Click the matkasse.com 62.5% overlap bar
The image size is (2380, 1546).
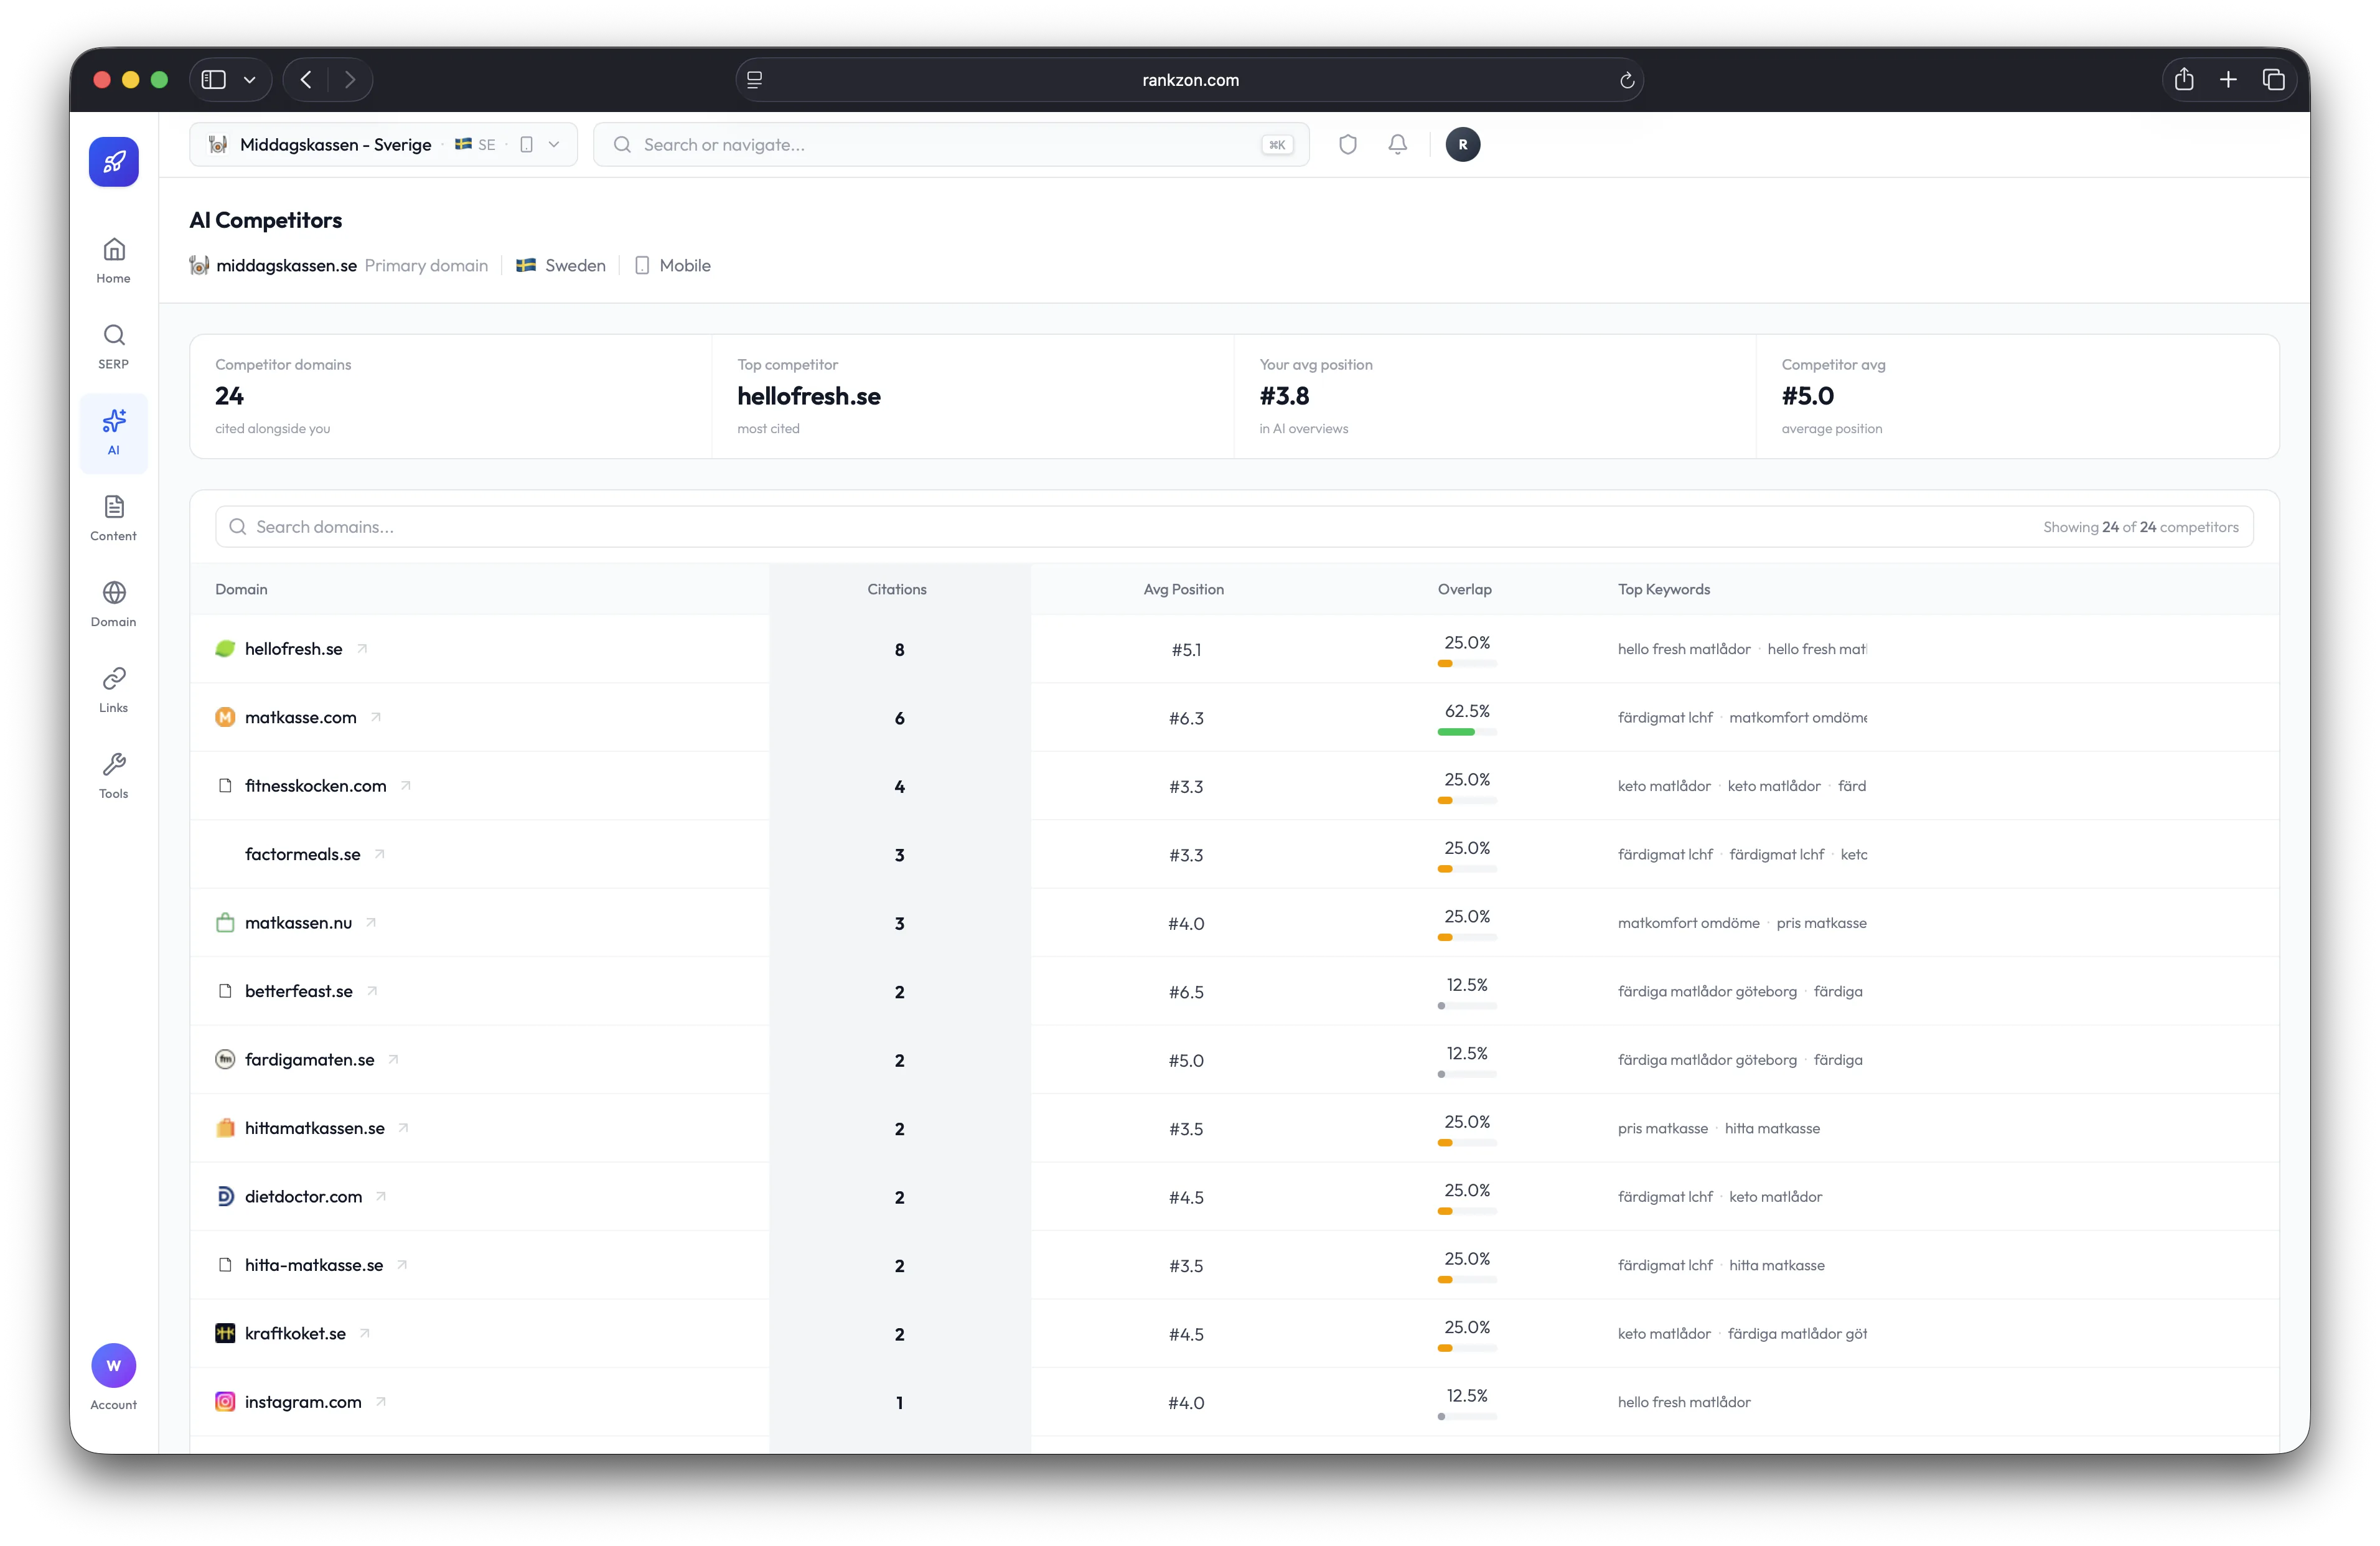(x=1467, y=732)
